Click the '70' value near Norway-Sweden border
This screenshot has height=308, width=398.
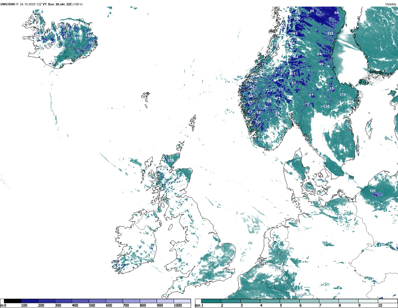pos(307,105)
